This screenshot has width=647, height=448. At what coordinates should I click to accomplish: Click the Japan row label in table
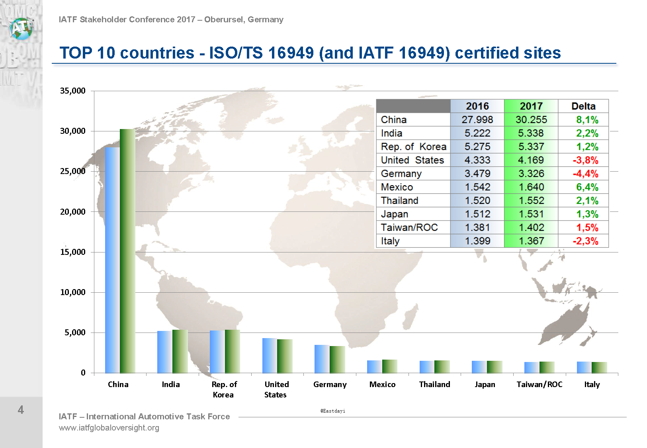point(394,214)
